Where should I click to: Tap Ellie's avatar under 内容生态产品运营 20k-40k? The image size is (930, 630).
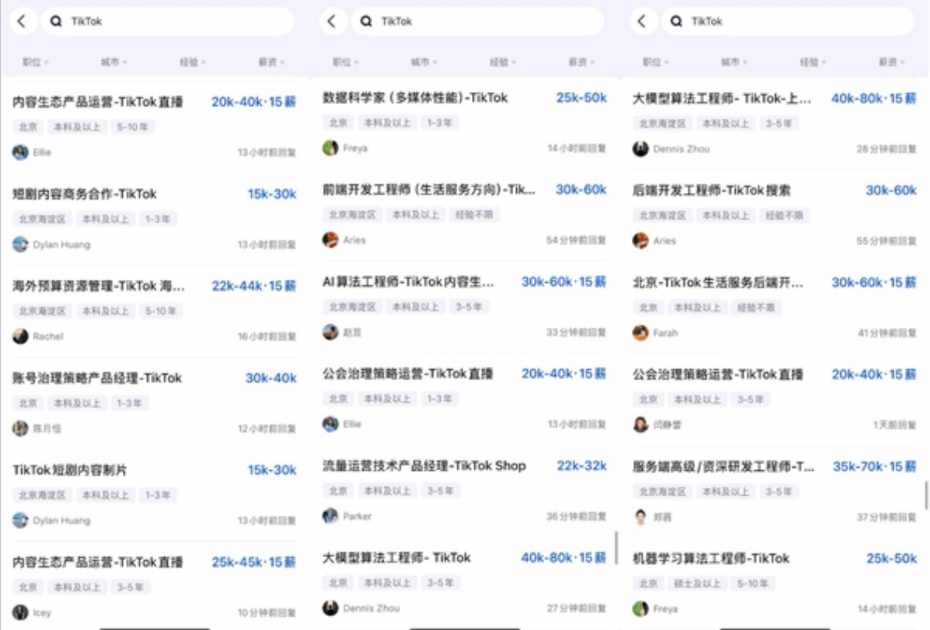[x=21, y=152]
